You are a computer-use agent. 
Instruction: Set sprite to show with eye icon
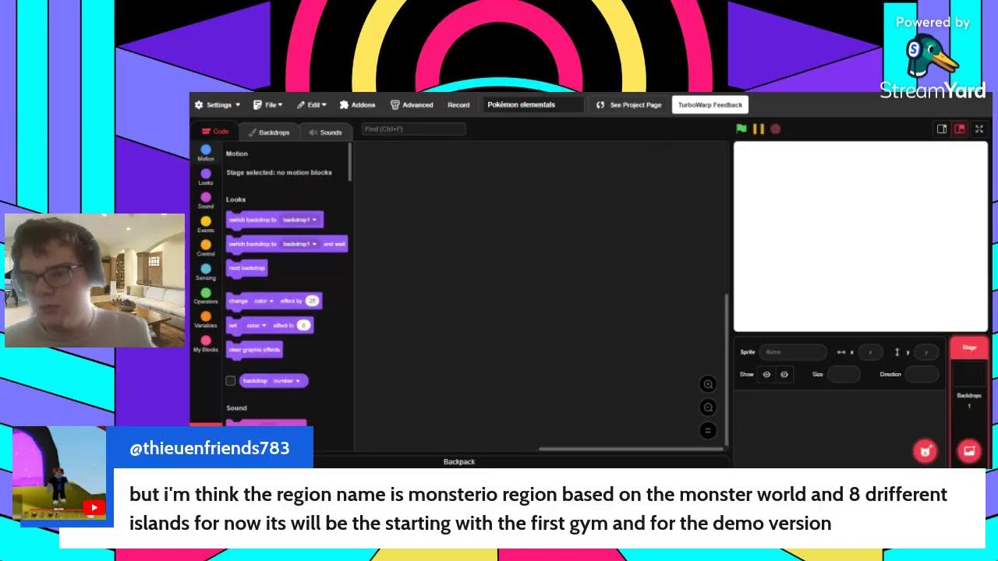pos(766,375)
